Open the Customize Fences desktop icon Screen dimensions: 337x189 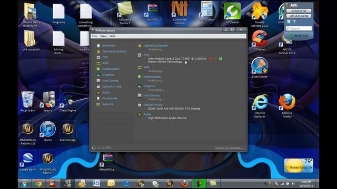pyautogui.click(x=180, y=13)
